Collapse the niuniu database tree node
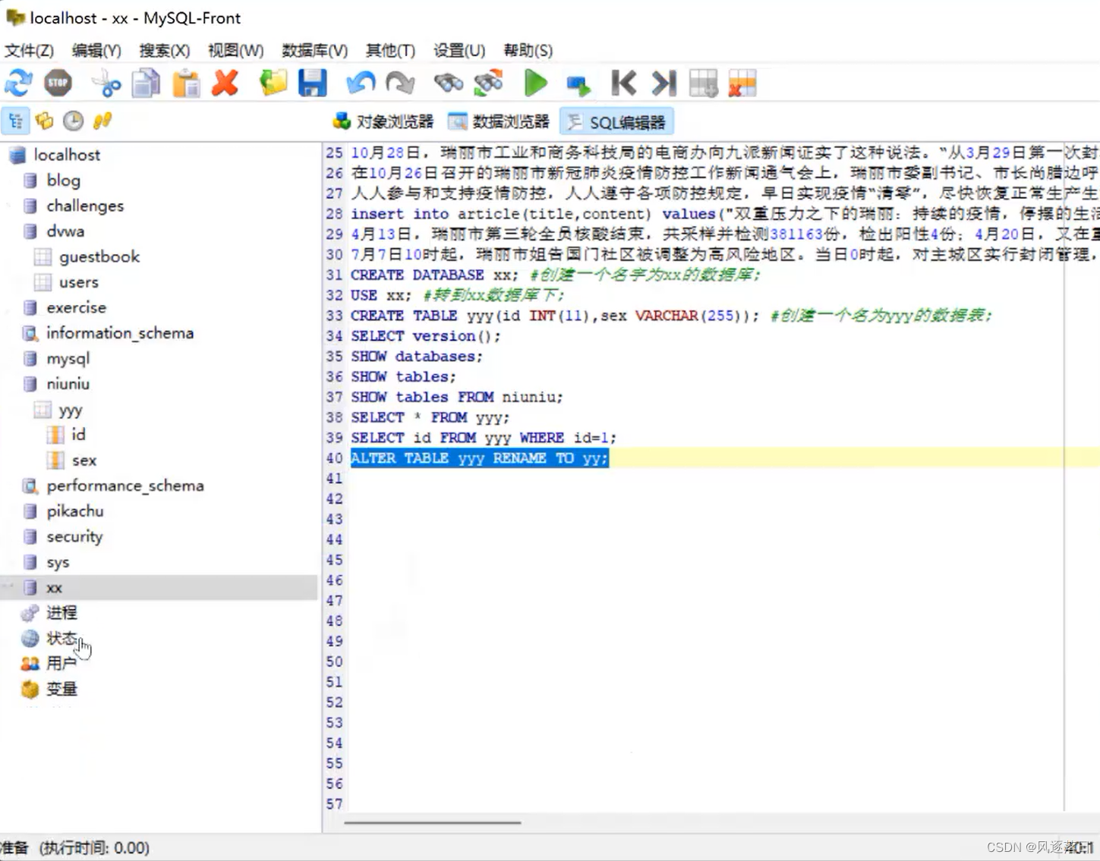The image size is (1100, 861). pos(68,384)
